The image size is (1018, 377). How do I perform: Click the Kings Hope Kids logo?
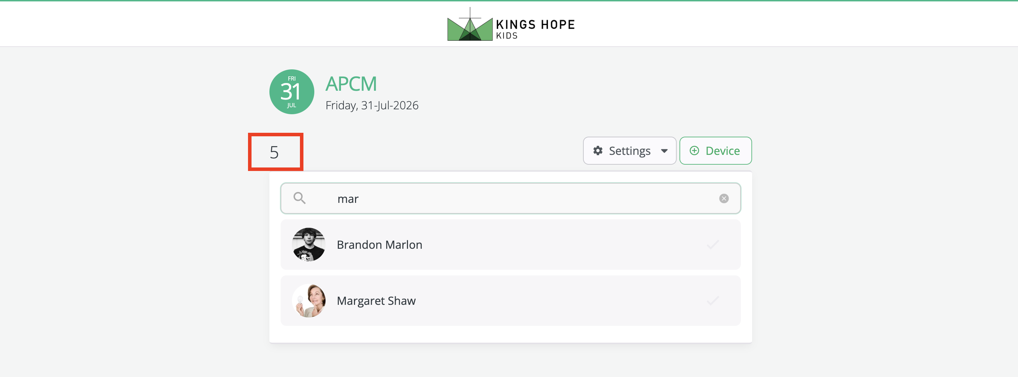[x=511, y=24]
